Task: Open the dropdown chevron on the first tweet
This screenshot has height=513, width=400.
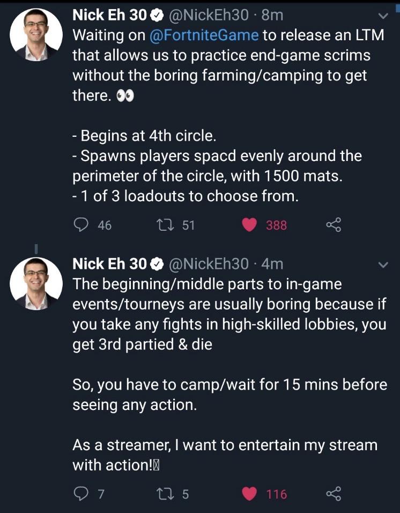Action: 382,16
